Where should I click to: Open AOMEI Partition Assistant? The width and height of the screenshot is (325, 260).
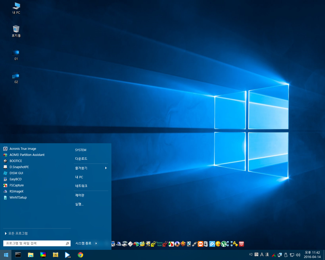click(x=24, y=155)
